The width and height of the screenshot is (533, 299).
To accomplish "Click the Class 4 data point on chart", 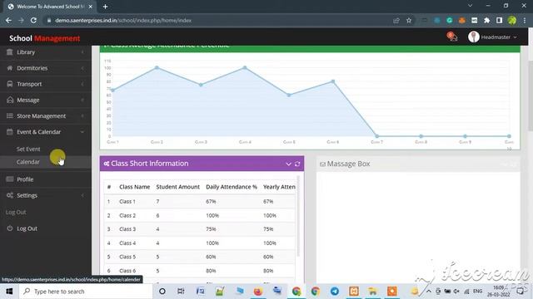I will click(x=245, y=68).
